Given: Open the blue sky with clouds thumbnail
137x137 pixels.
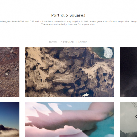Looking at the screenshot, I should 10,120.
